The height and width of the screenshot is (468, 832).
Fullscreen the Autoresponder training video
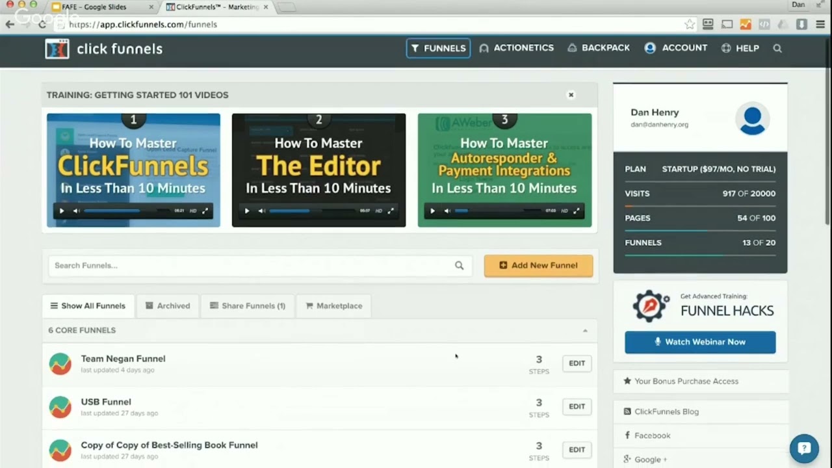click(x=577, y=211)
